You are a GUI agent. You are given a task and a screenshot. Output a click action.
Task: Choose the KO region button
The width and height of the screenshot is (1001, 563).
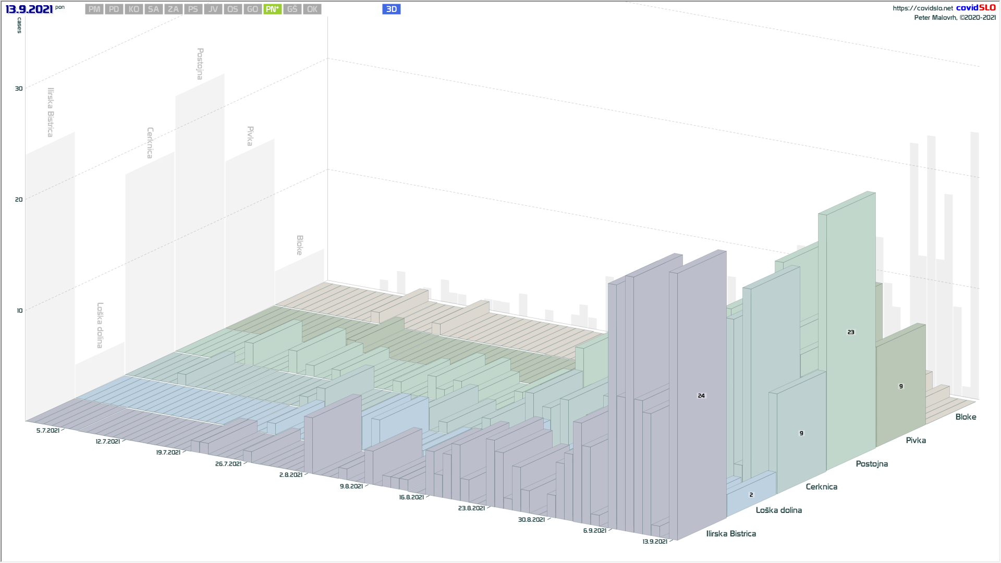(134, 9)
